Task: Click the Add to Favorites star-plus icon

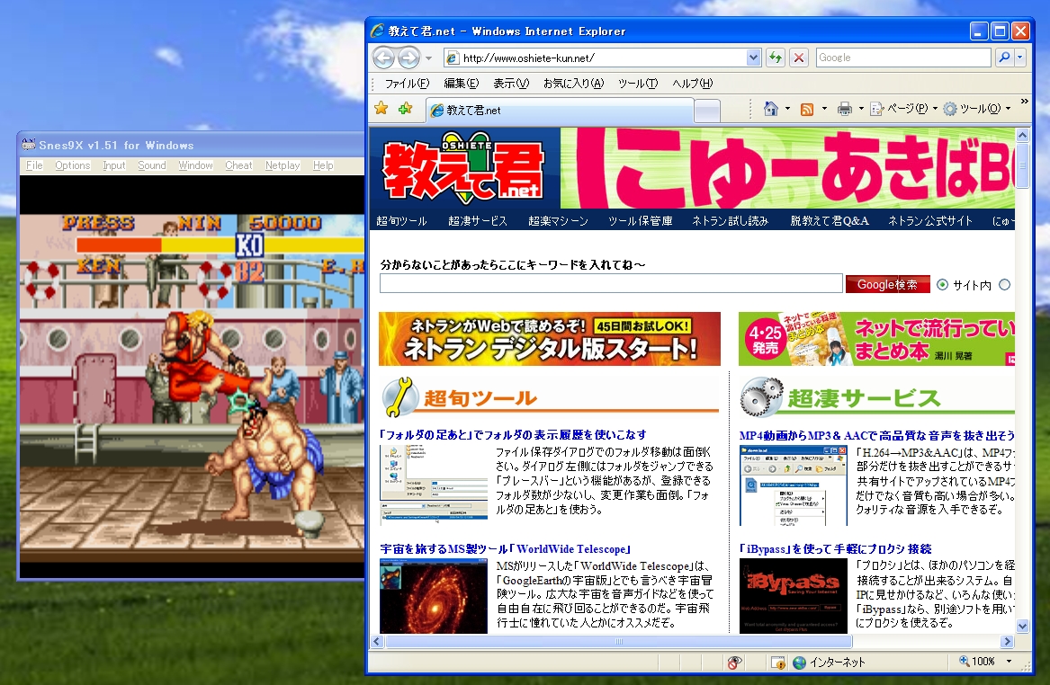Action: (x=405, y=109)
